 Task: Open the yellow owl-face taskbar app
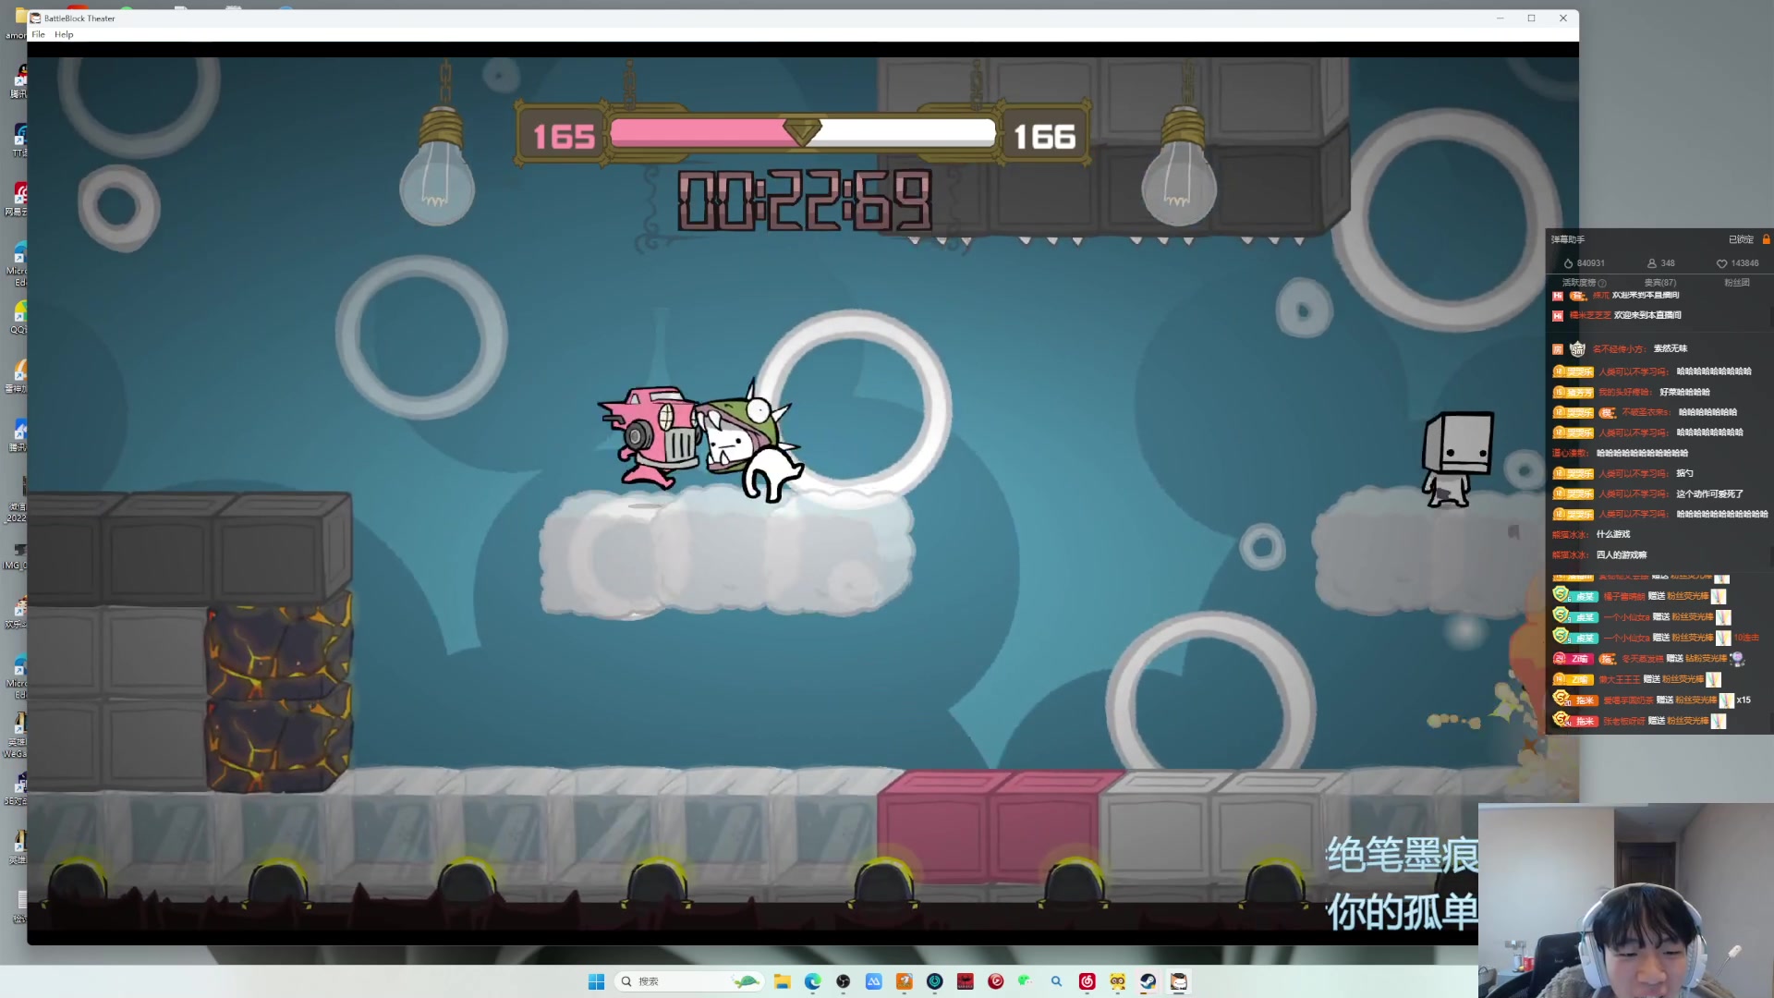tap(1118, 981)
